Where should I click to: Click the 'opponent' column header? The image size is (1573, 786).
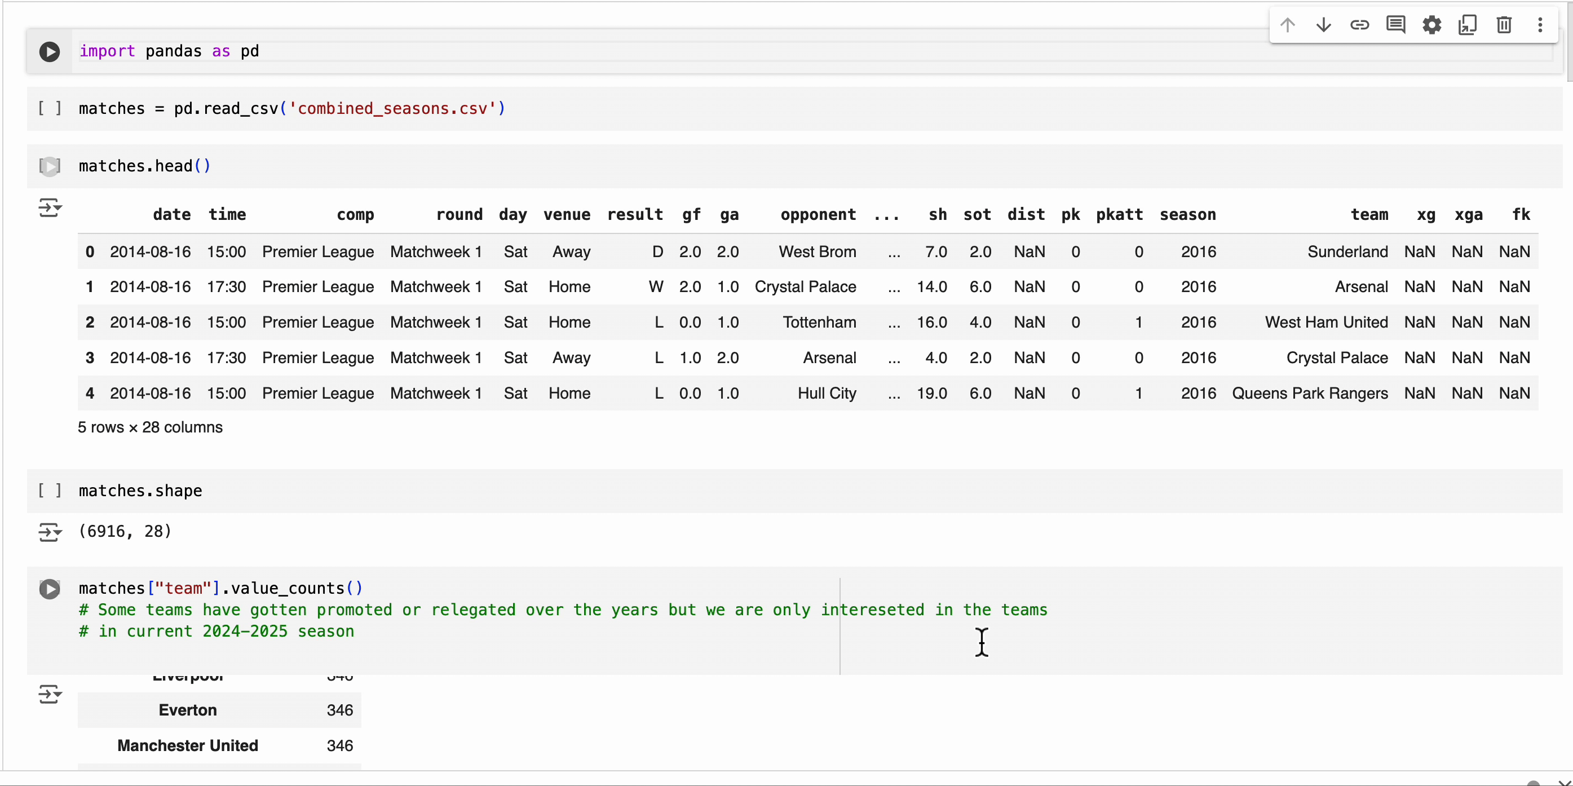click(818, 215)
